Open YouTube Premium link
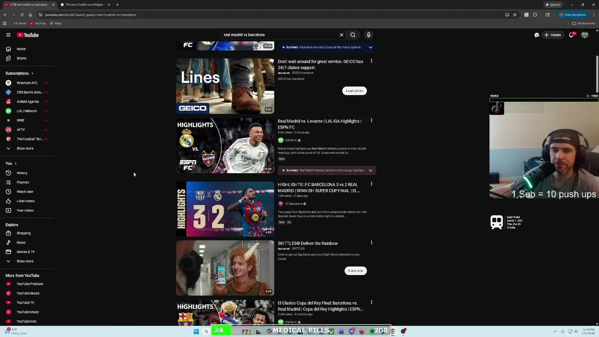 click(x=29, y=284)
